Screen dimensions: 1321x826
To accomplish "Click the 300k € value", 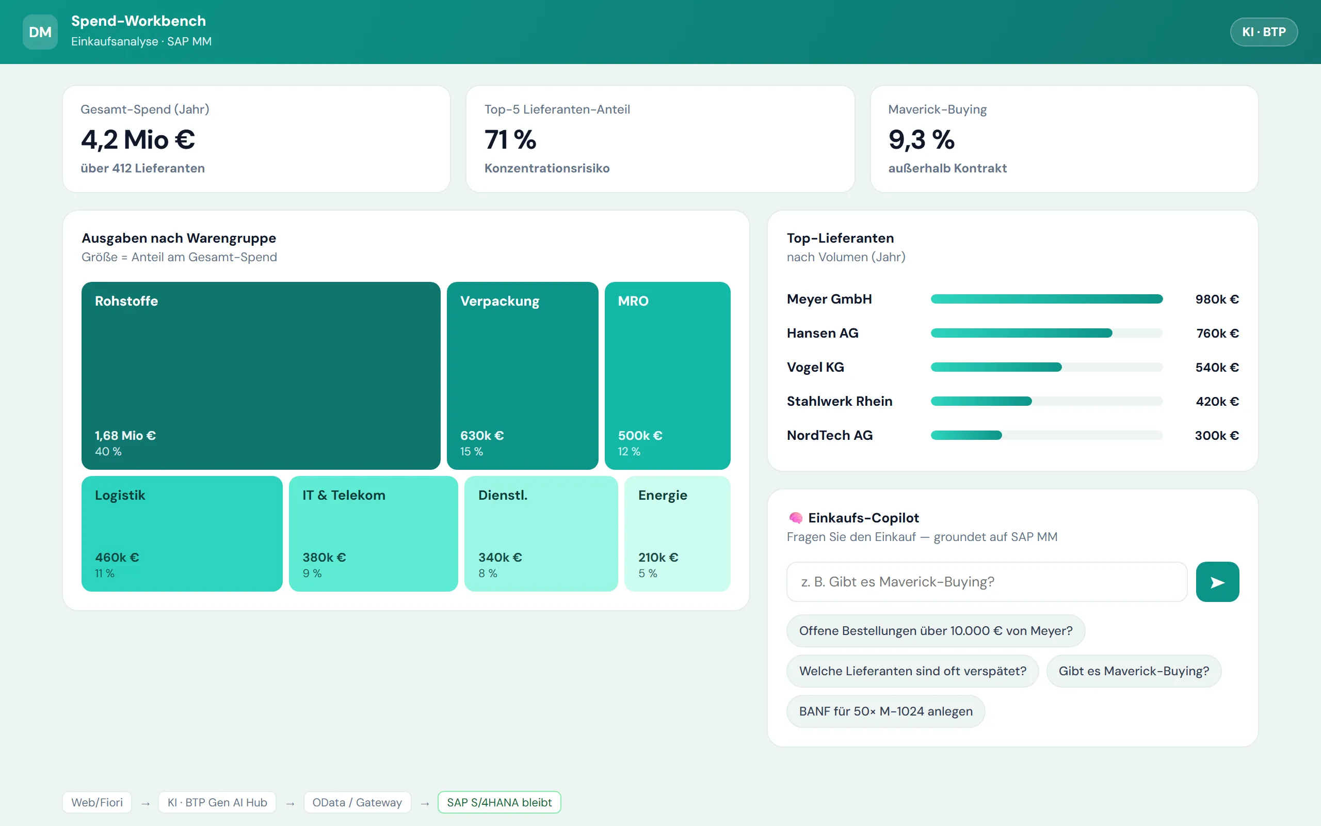I will [1217, 435].
